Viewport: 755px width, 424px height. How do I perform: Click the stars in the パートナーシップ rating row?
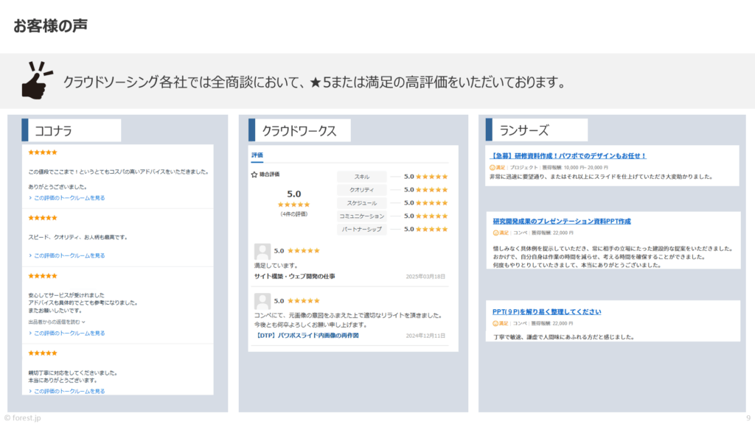click(432, 230)
